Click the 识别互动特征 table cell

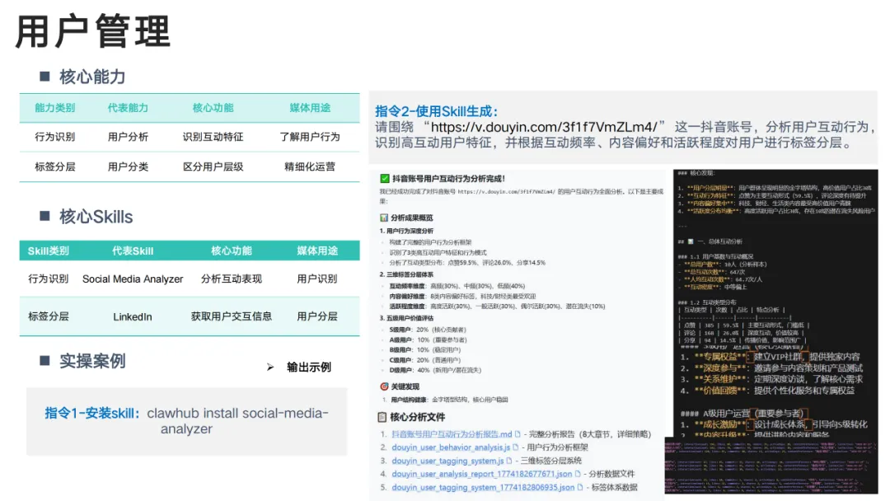tap(213, 137)
